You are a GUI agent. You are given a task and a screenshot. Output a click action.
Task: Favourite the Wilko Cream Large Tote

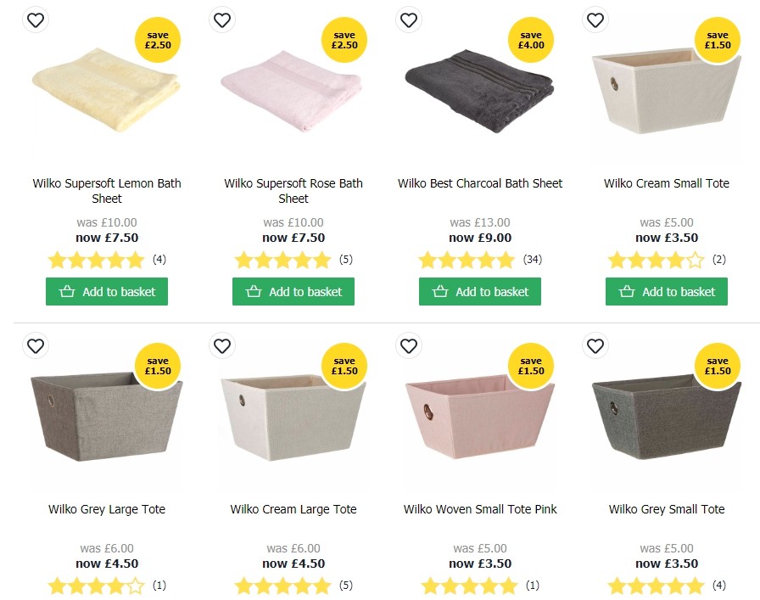coord(221,346)
